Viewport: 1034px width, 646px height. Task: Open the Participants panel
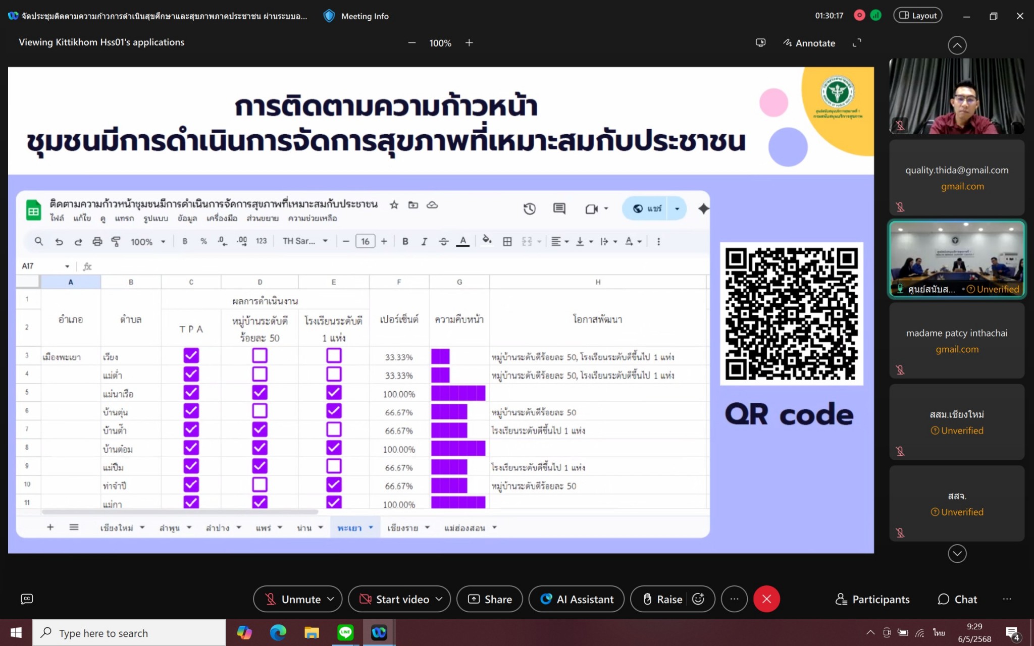click(872, 599)
